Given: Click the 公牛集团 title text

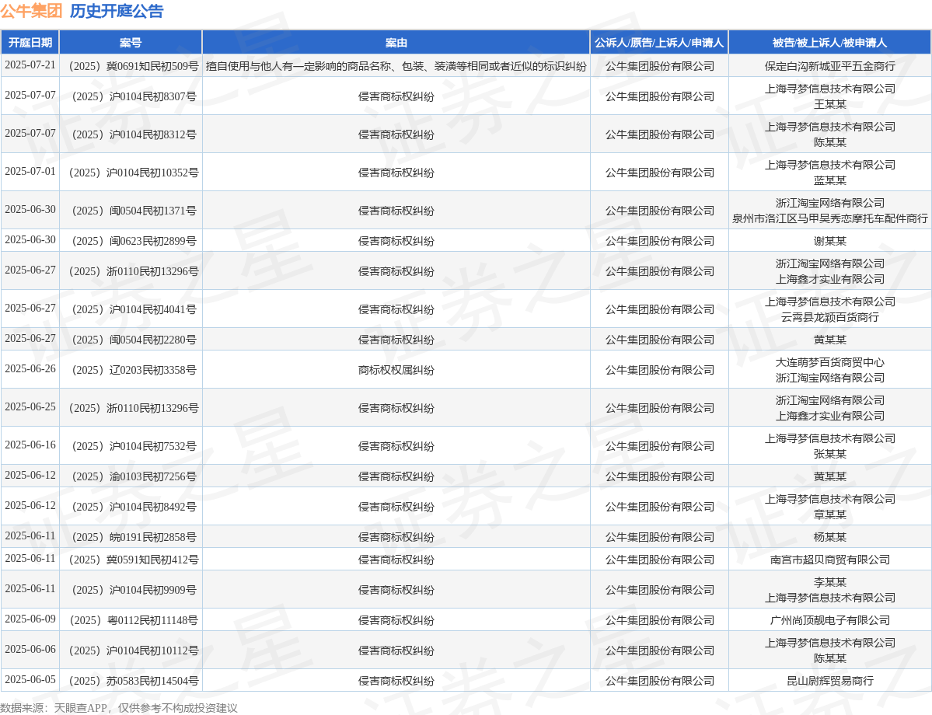Looking at the screenshot, I should (x=31, y=11).
